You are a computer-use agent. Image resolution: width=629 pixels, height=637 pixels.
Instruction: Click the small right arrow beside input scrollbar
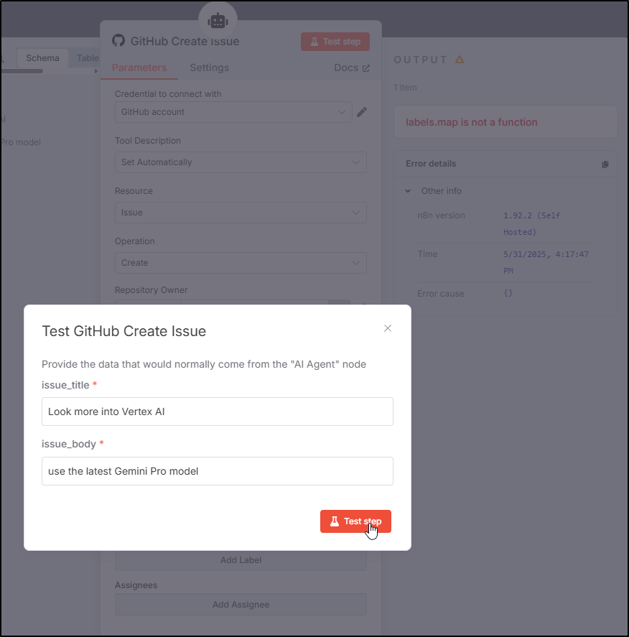[95, 71]
